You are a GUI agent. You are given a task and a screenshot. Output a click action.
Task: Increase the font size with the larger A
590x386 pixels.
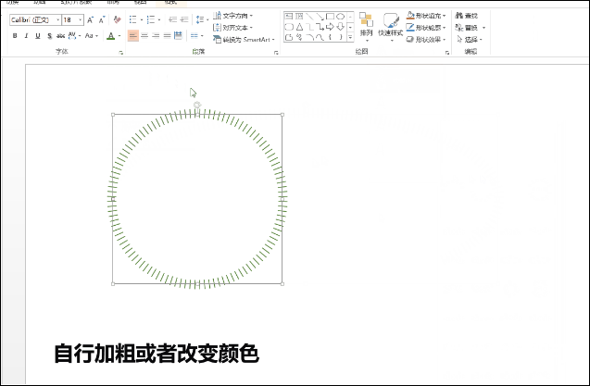(x=90, y=20)
